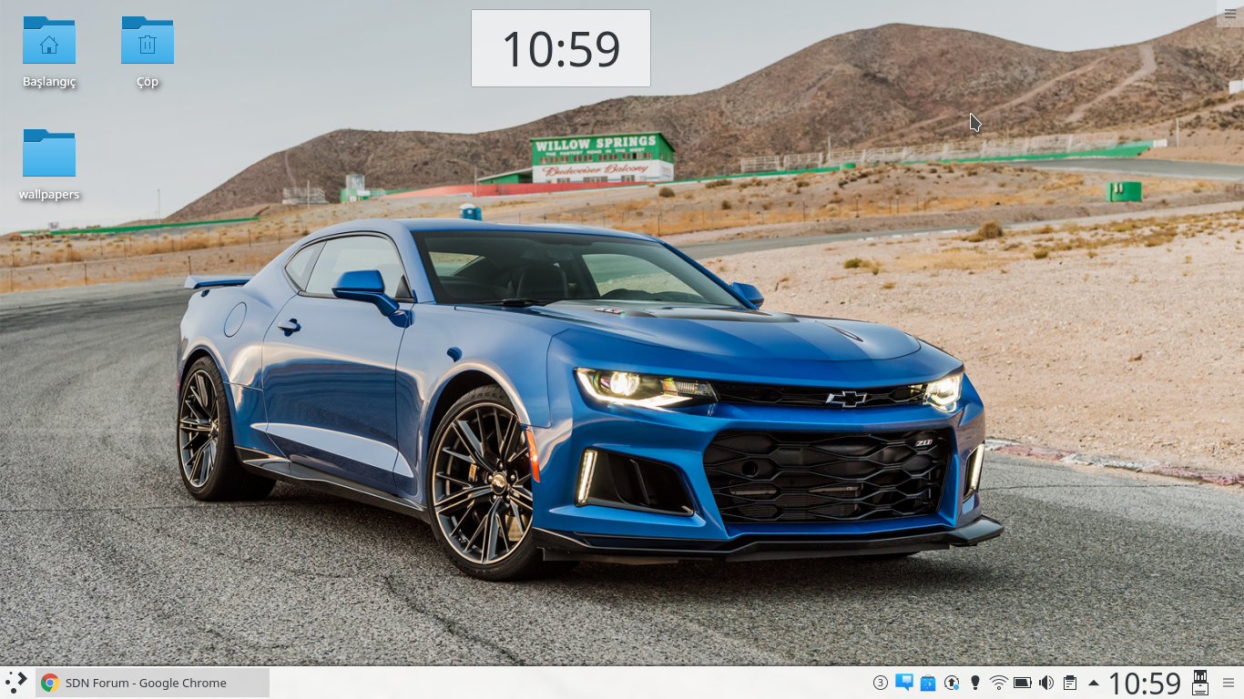The height and width of the screenshot is (699, 1244).
Task: Expand hidden system tray icons
Action: 1094,683
